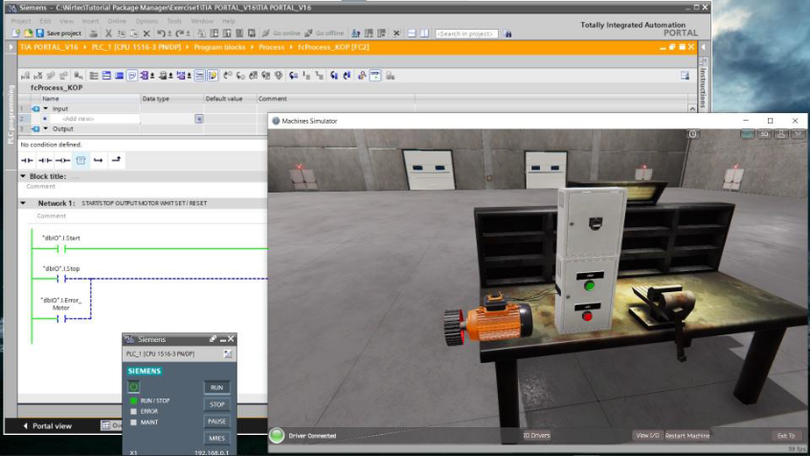Click the Go offline icon
Screen dimensions: 810x456
click(308, 34)
